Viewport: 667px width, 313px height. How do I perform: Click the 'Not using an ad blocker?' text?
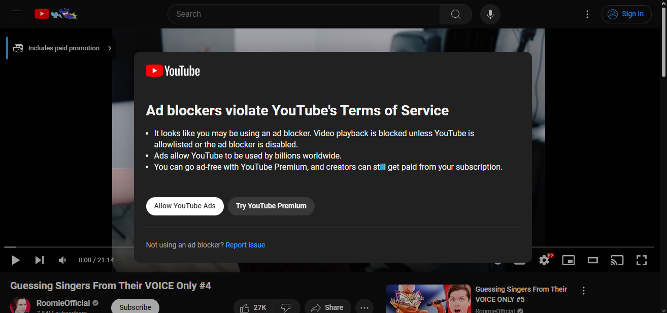pyautogui.click(x=185, y=245)
